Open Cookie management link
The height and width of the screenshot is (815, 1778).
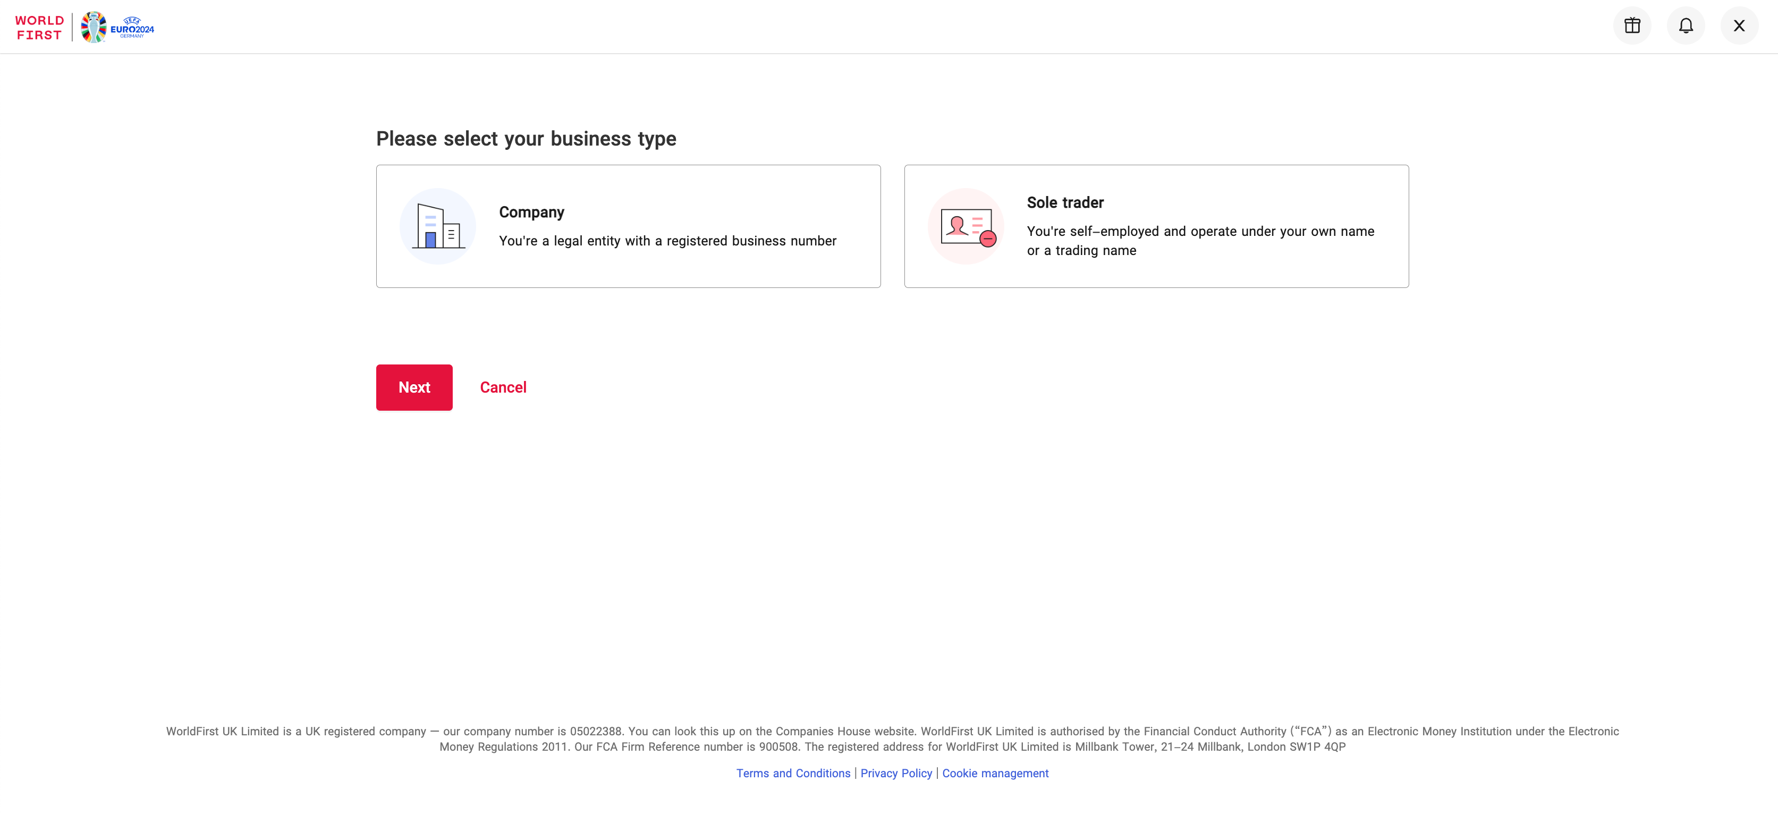(995, 773)
